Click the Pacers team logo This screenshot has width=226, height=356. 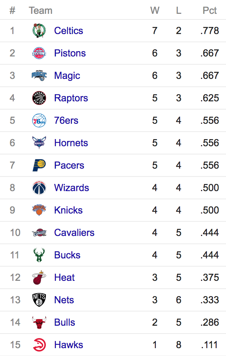[x=39, y=165]
